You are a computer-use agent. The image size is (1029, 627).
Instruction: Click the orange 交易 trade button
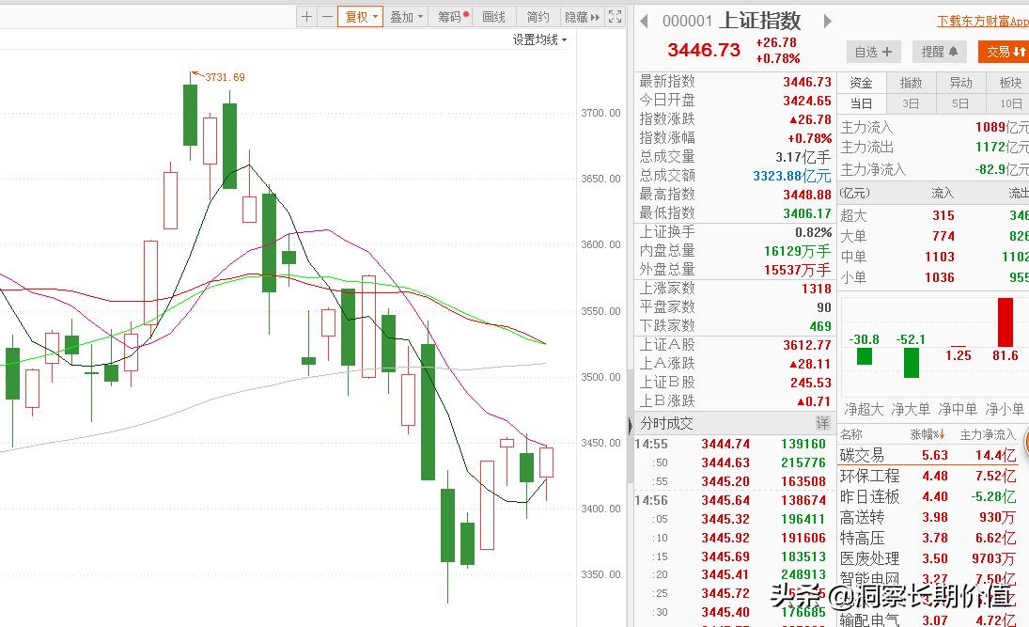tap(1004, 52)
